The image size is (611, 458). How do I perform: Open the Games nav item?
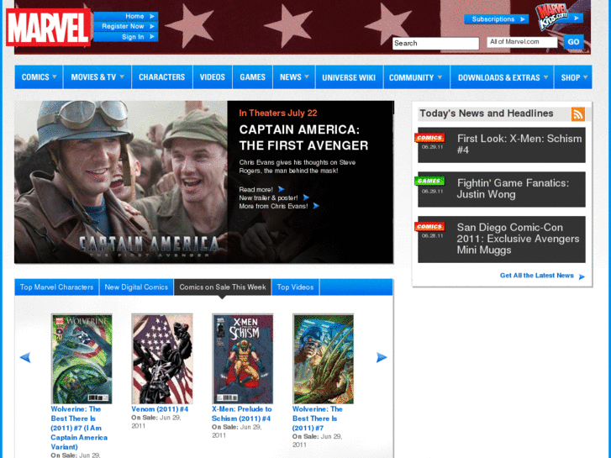(x=252, y=77)
